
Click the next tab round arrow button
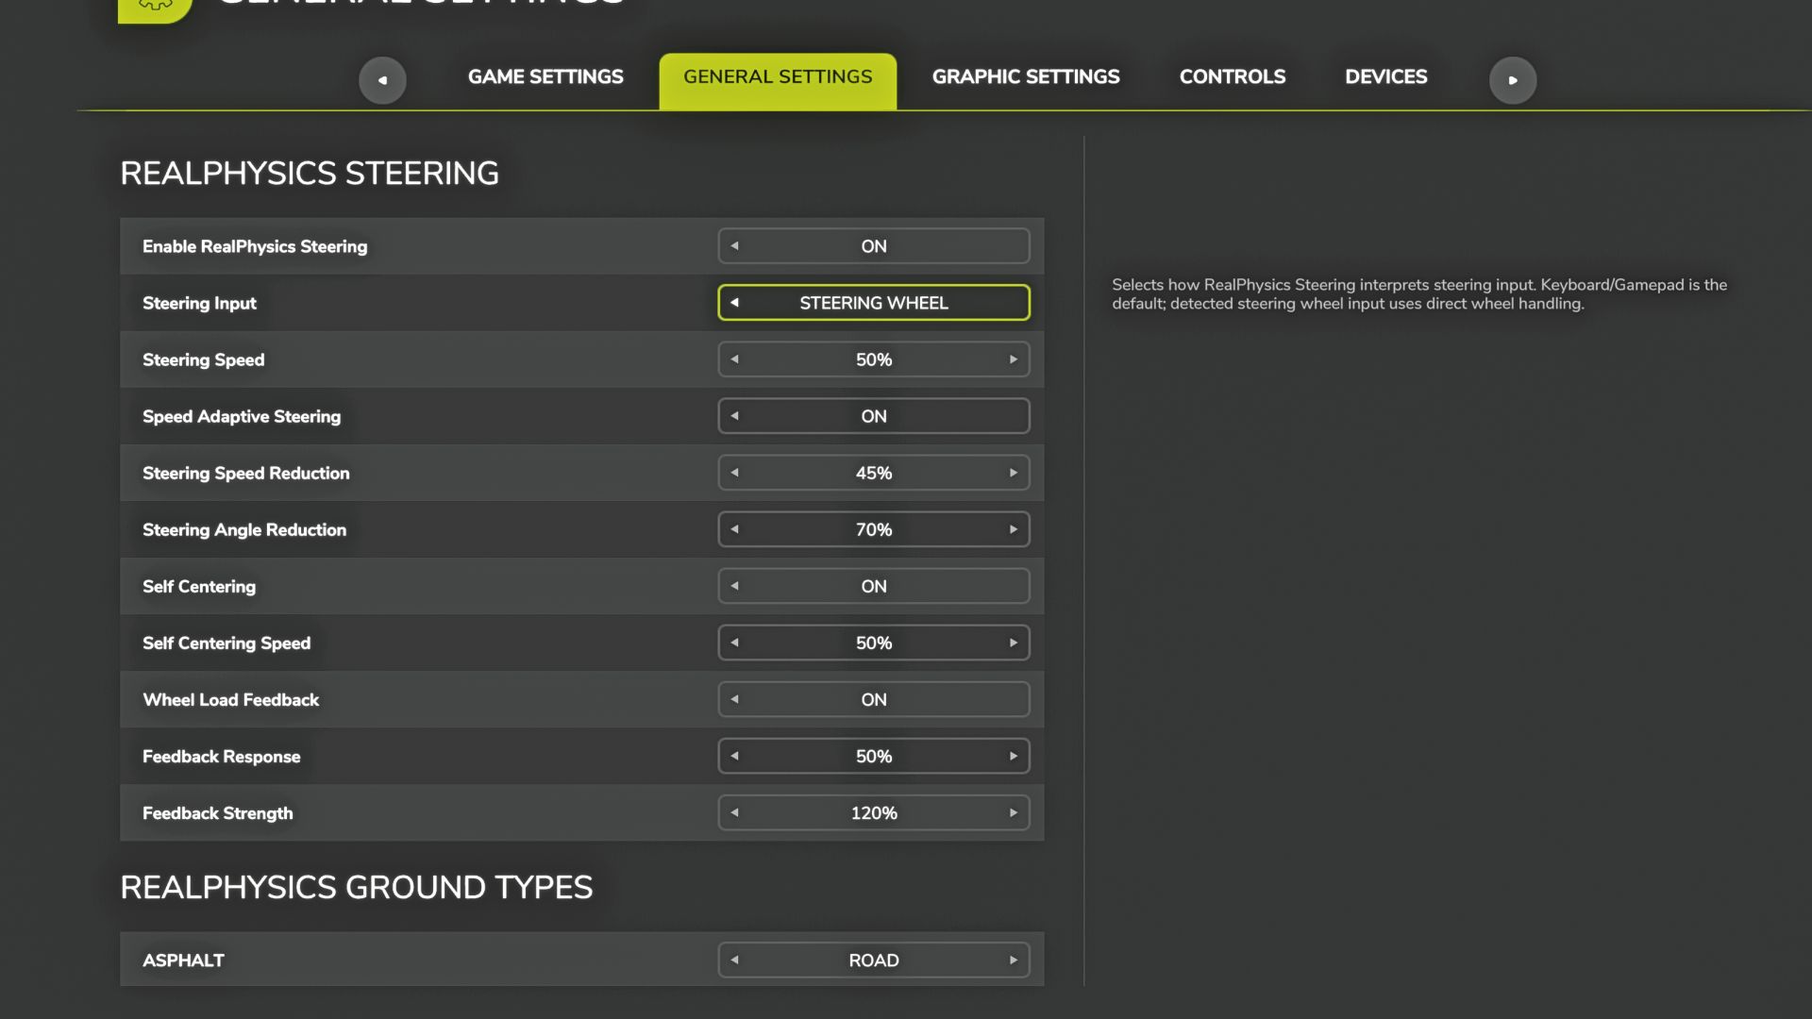pyautogui.click(x=1513, y=80)
